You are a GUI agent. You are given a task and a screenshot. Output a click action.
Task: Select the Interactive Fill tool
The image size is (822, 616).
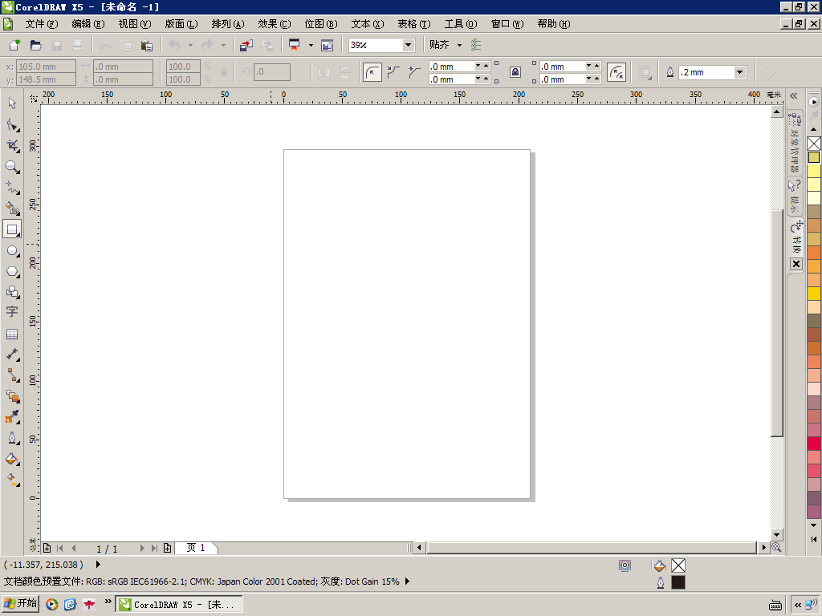(x=12, y=480)
